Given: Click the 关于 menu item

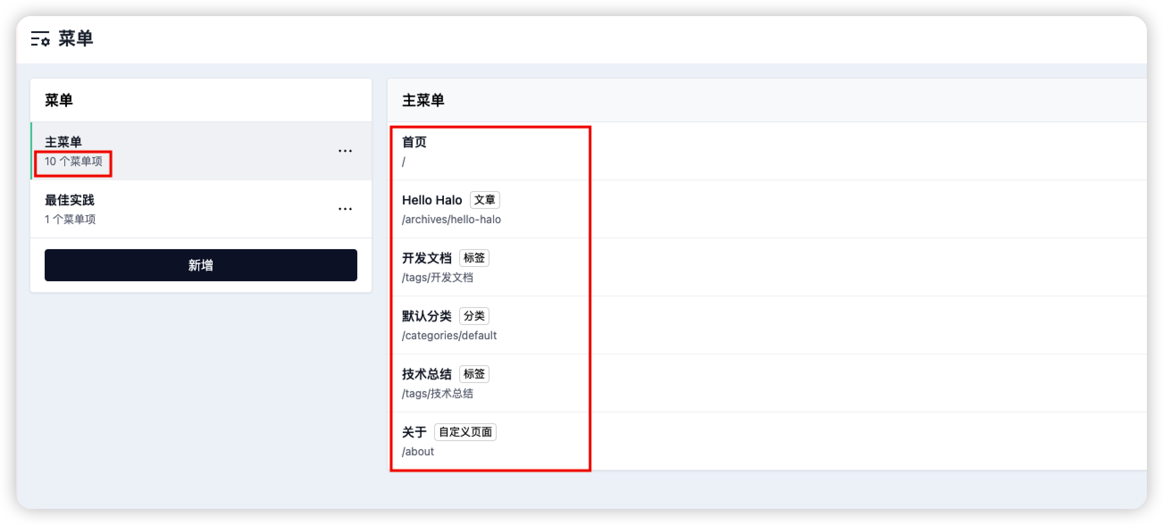Looking at the screenshot, I should click(x=414, y=432).
